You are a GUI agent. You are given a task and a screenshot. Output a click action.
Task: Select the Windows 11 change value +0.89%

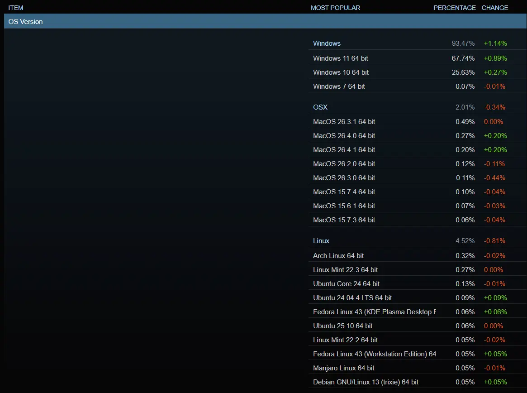click(x=495, y=58)
